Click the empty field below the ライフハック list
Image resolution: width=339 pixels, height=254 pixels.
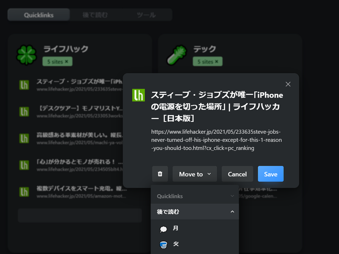[80, 215]
